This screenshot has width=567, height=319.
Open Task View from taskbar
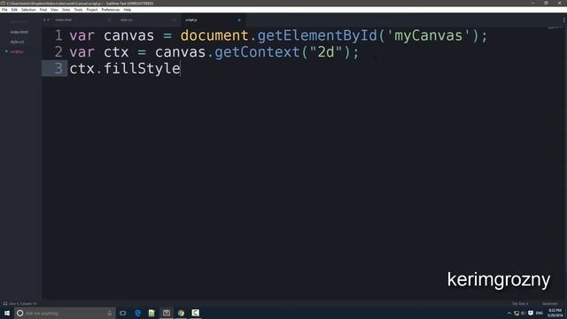coord(123,313)
